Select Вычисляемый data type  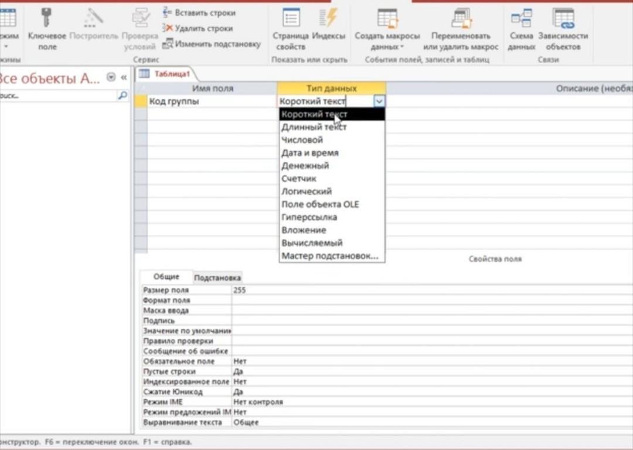[332, 243]
